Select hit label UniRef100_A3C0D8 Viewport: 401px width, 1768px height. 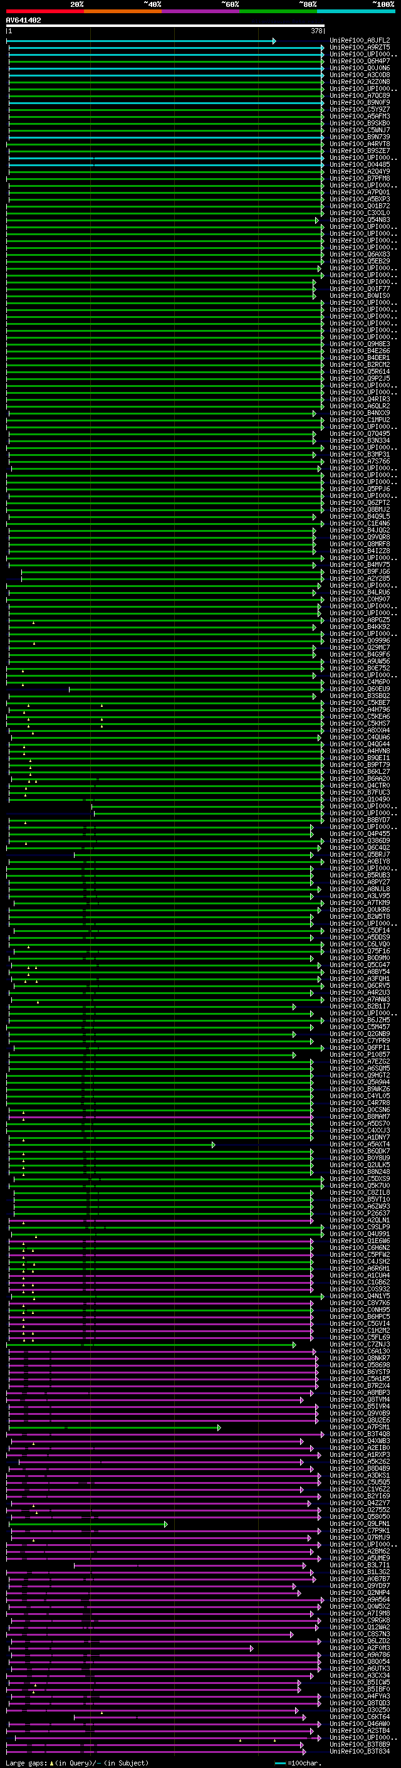[x=360, y=75]
